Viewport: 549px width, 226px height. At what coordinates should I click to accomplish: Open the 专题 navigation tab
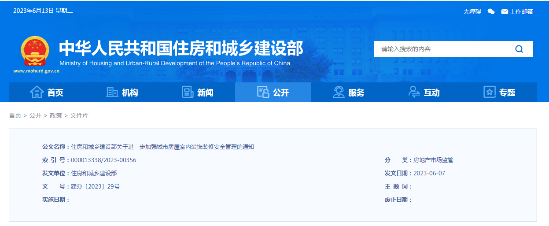[x=499, y=92]
